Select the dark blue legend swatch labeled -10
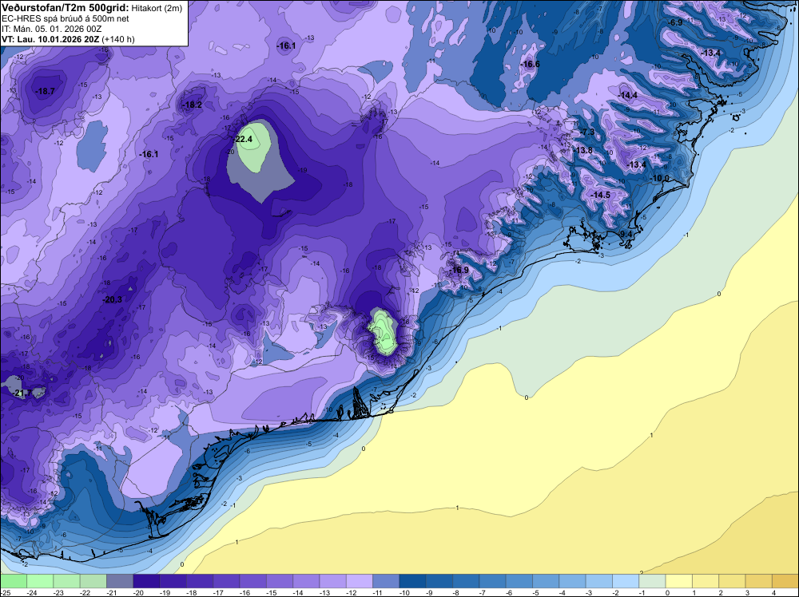 point(412,581)
